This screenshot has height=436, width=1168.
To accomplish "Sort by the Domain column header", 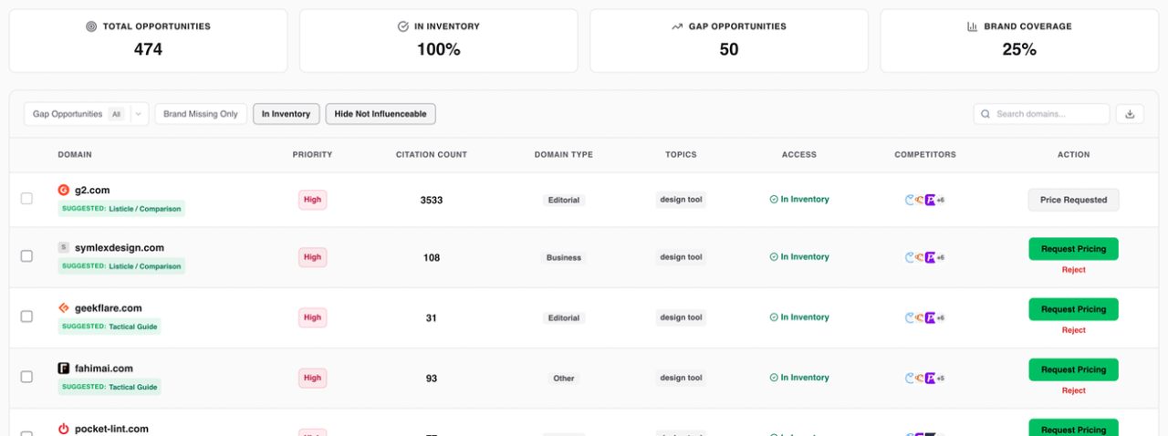I will point(75,154).
